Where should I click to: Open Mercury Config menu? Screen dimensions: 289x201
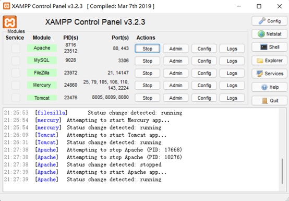[204, 86]
